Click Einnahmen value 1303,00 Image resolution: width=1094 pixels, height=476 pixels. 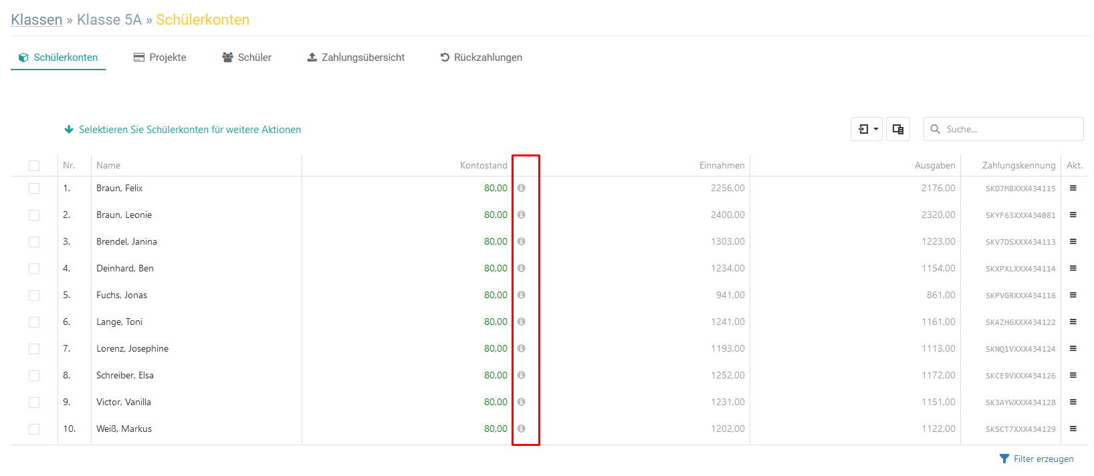[x=728, y=241]
